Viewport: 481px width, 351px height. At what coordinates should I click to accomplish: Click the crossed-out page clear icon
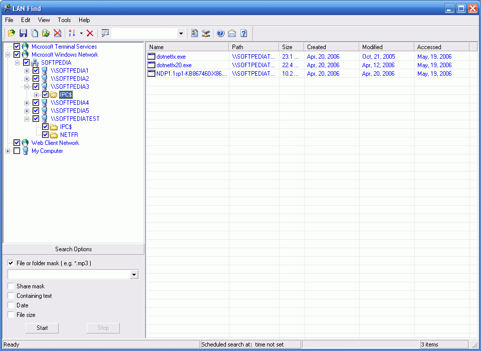(x=57, y=33)
